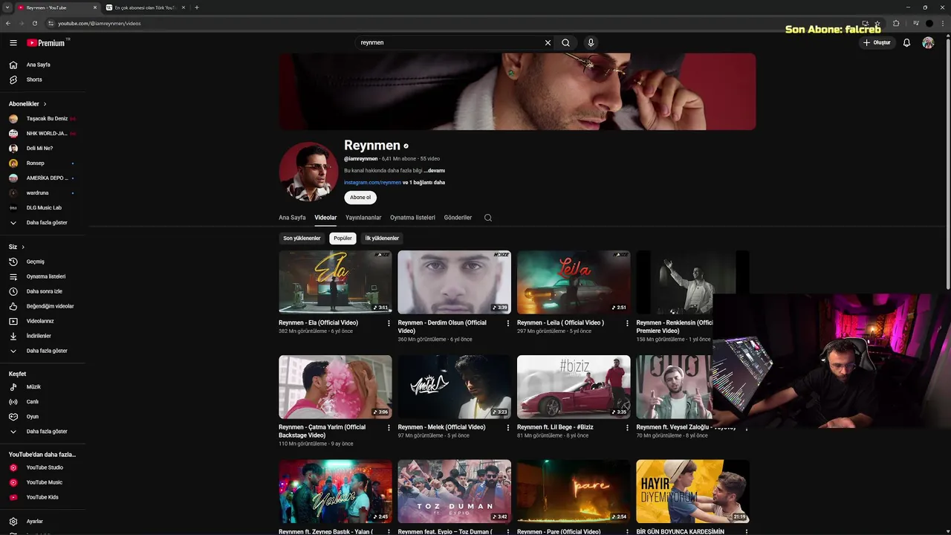Select İlk yüklenenler sort chip
Screen dimensions: 951x535
click(x=382, y=239)
